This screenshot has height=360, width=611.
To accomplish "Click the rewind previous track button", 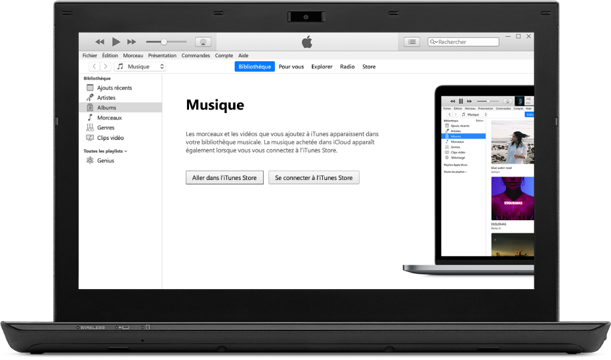I will coord(100,42).
